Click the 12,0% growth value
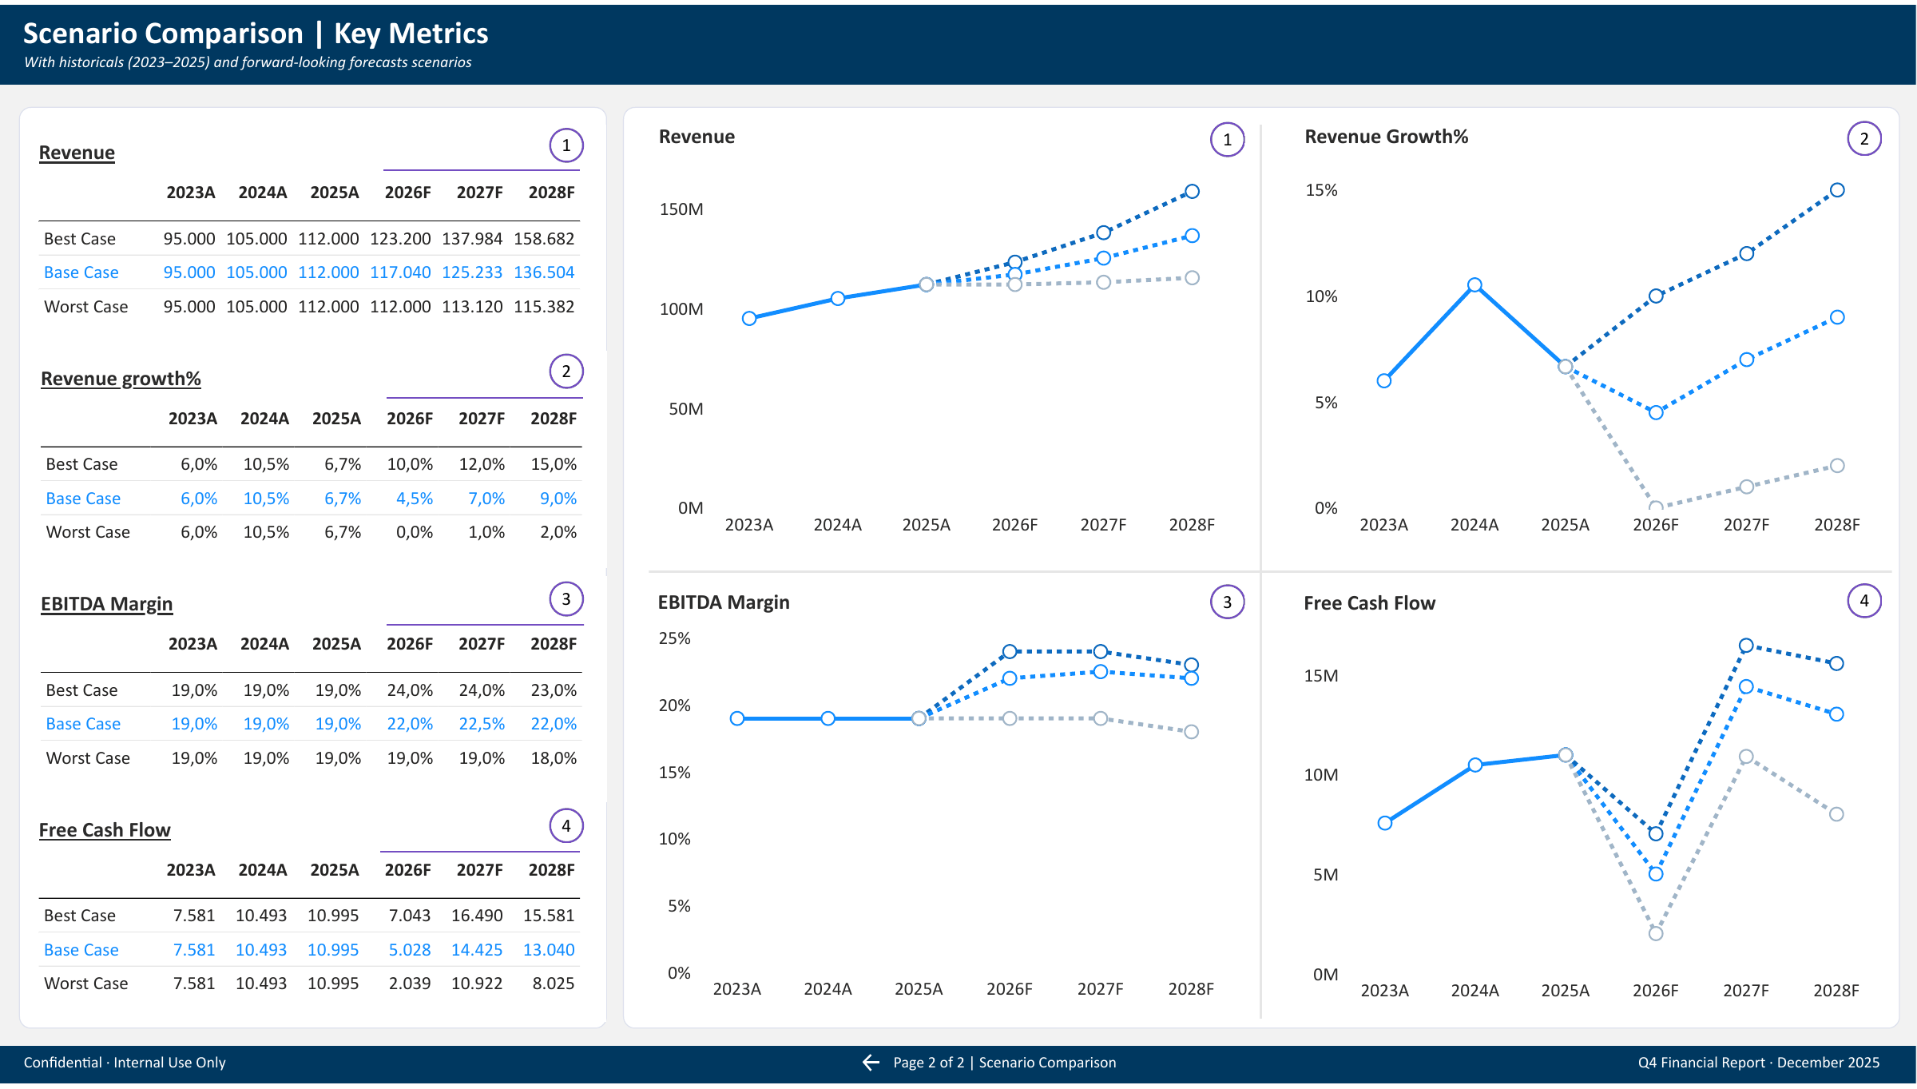The width and height of the screenshot is (1917, 1089). pos(482,464)
